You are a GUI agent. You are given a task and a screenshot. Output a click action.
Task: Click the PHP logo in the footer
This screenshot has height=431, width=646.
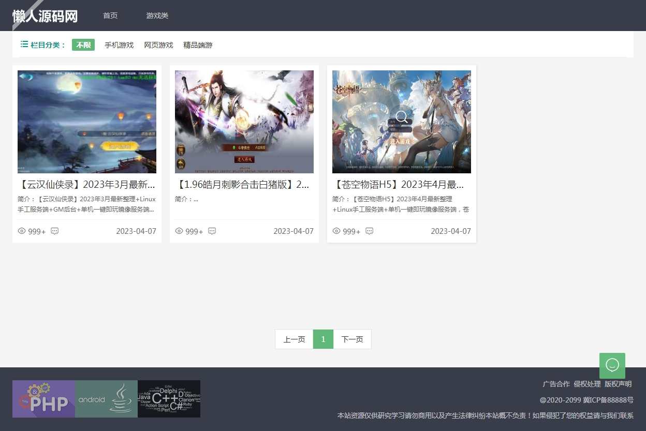tap(43, 399)
